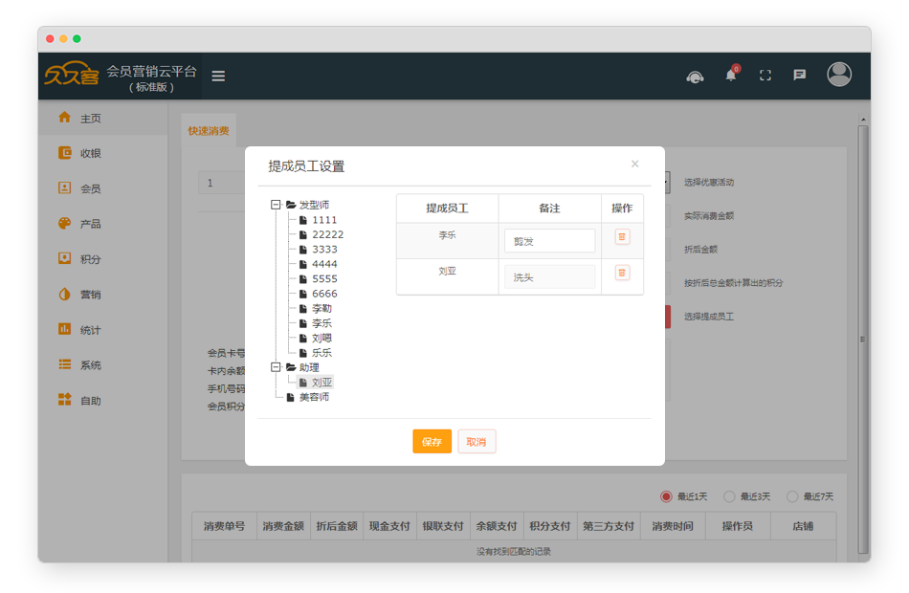Screen dimensions: 909x593
Task: Open the notification bell icon
Action: pyautogui.click(x=731, y=76)
